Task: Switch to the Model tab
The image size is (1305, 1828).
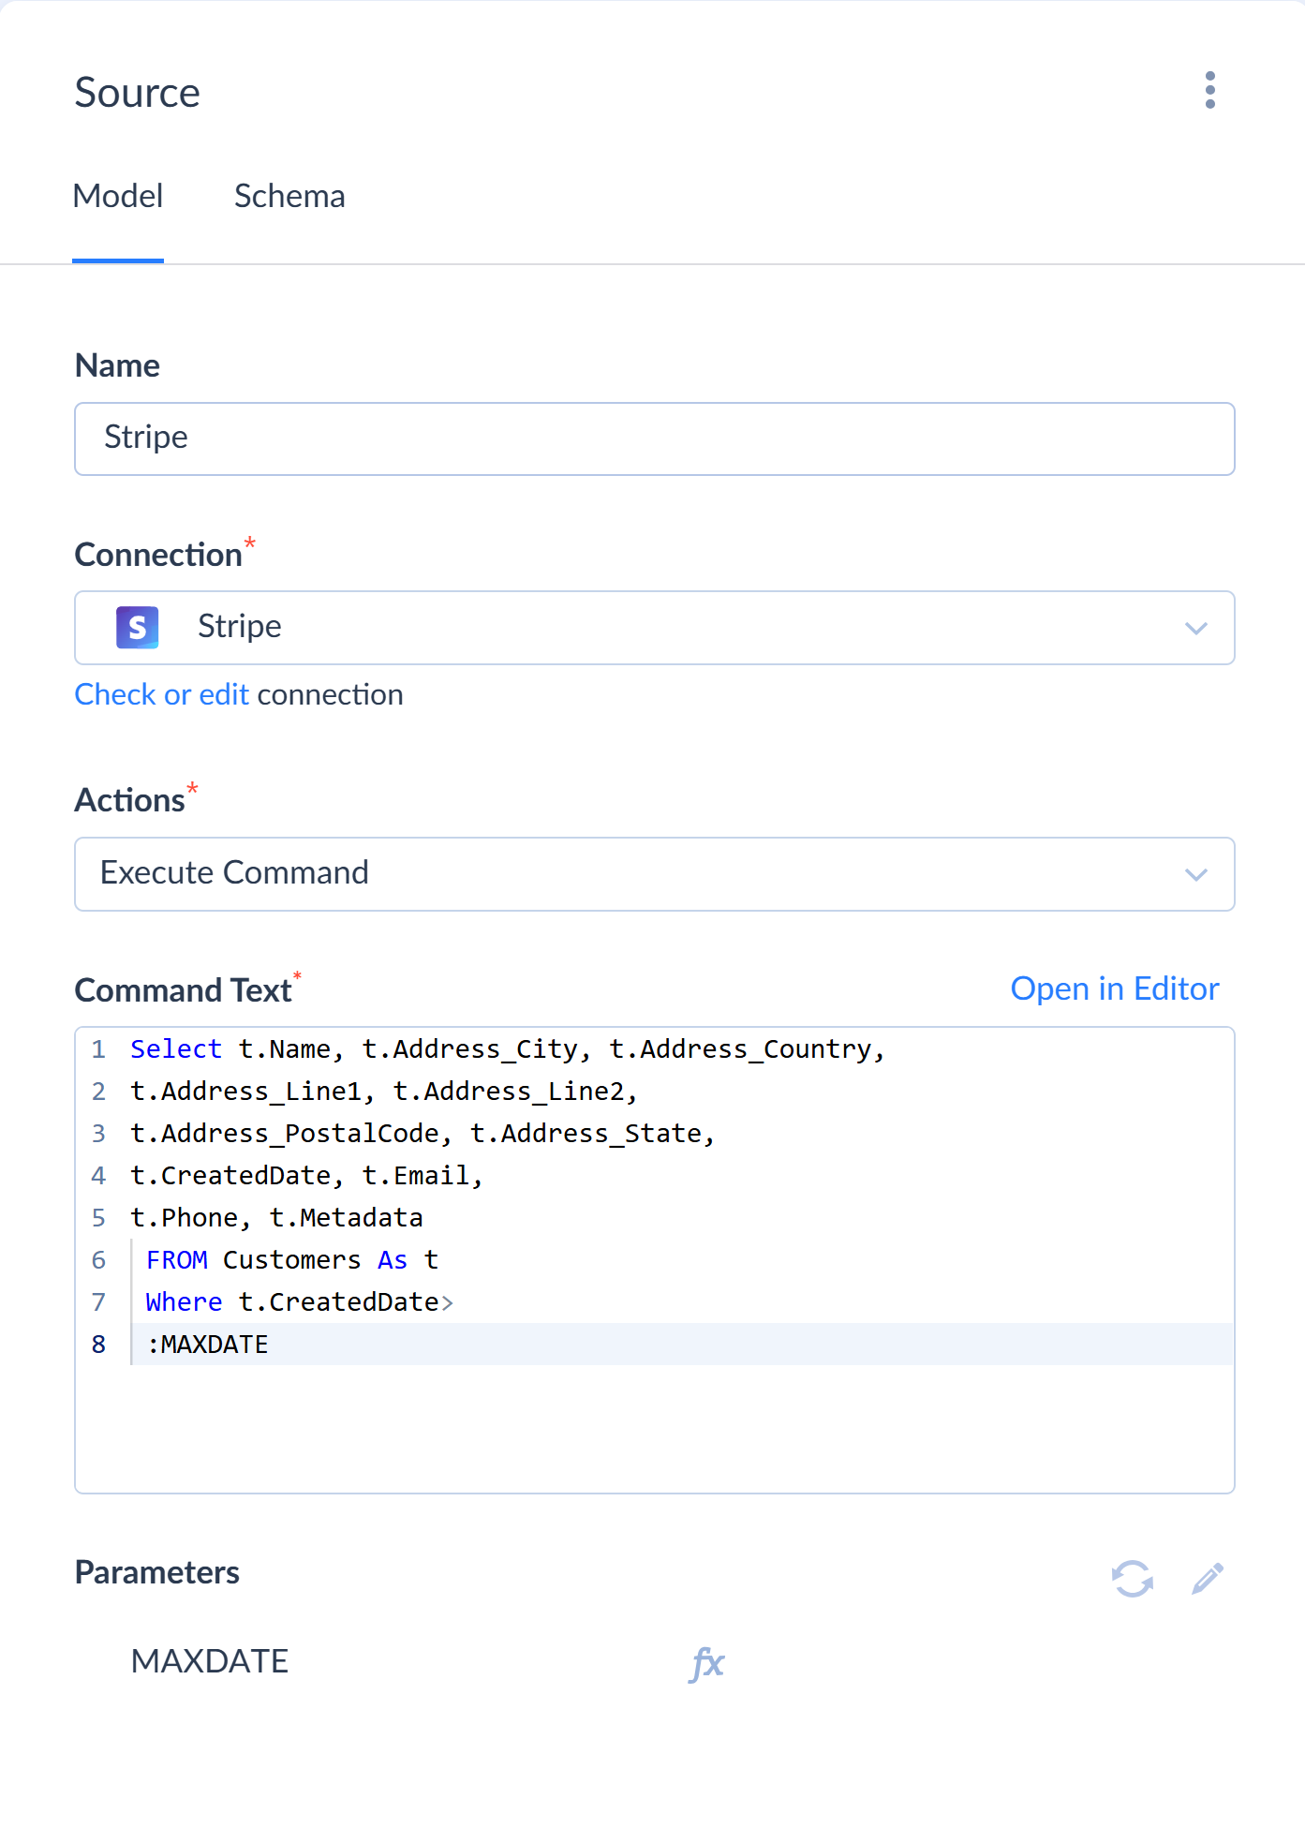Action: [118, 197]
